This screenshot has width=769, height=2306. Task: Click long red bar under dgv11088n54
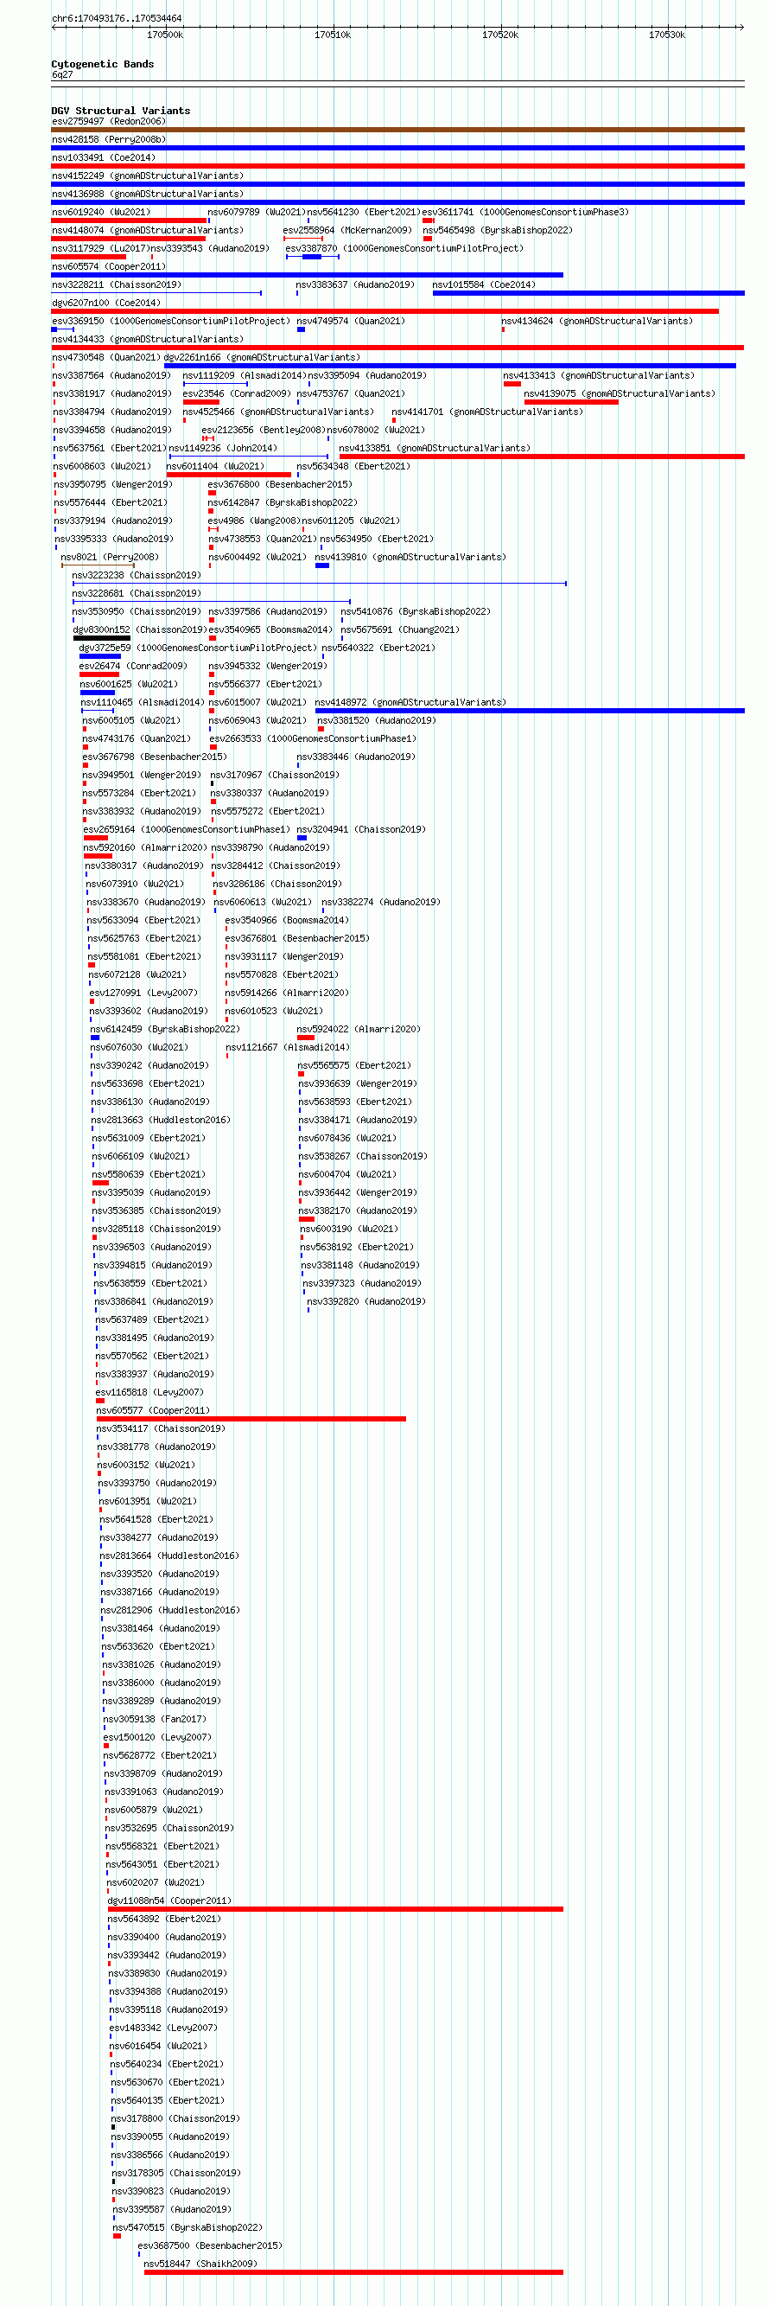coord(335,1909)
